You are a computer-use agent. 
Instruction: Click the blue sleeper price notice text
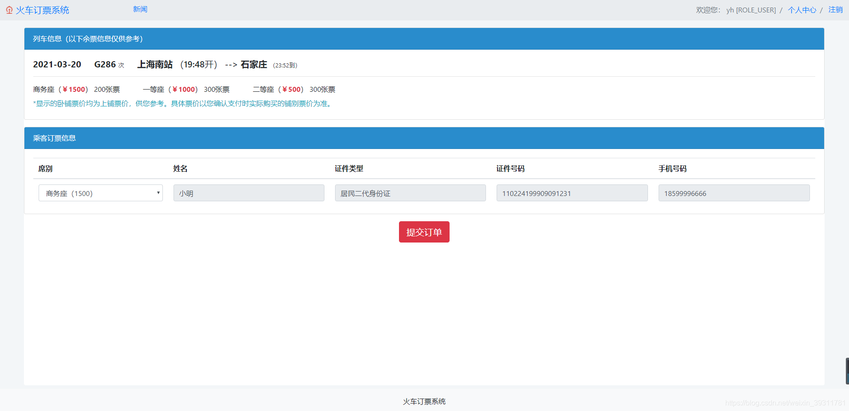[x=183, y=103]
